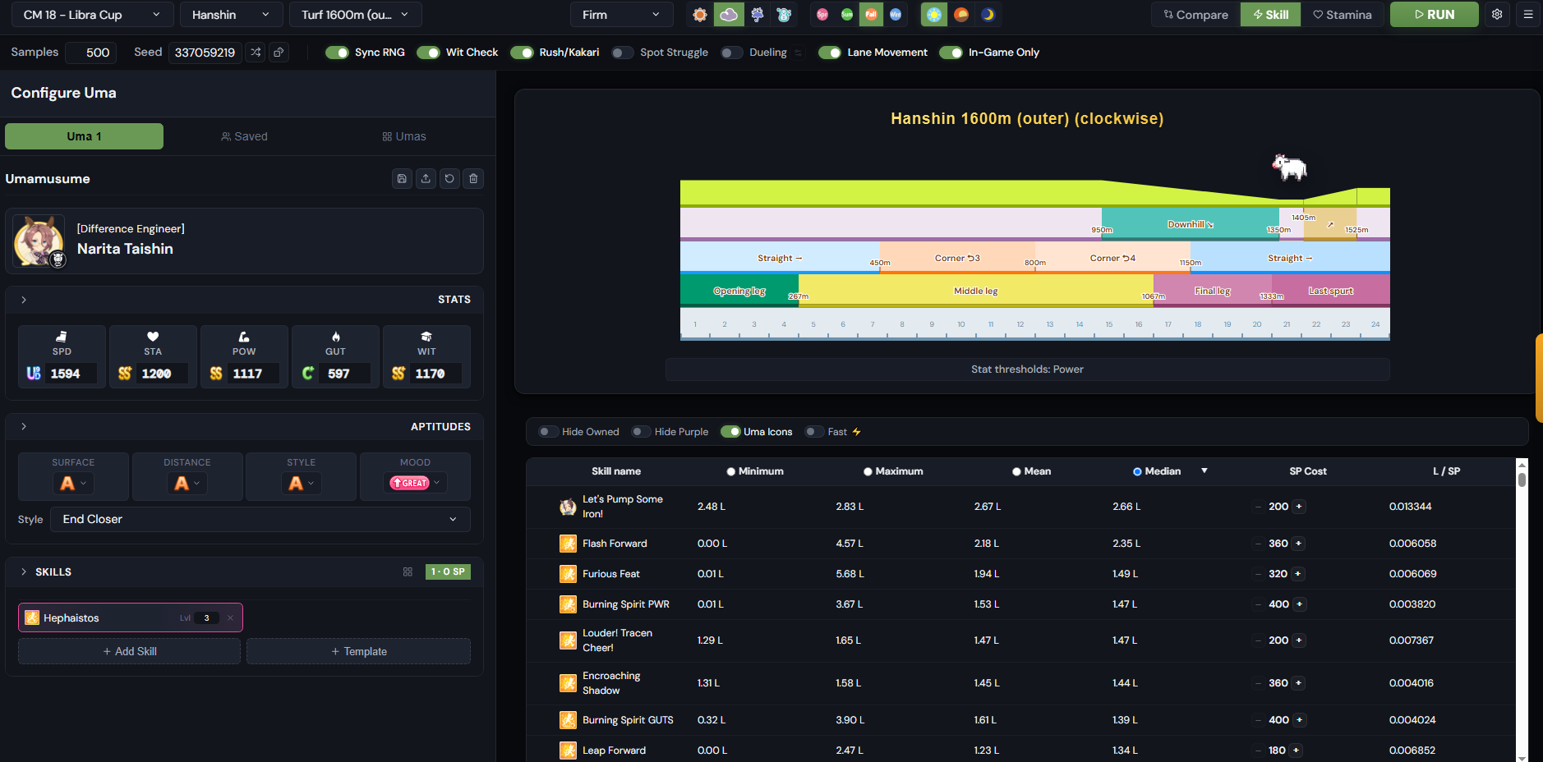Collapse the SKILLS section chevron
1543x762 pixels.
pos(24,571)
